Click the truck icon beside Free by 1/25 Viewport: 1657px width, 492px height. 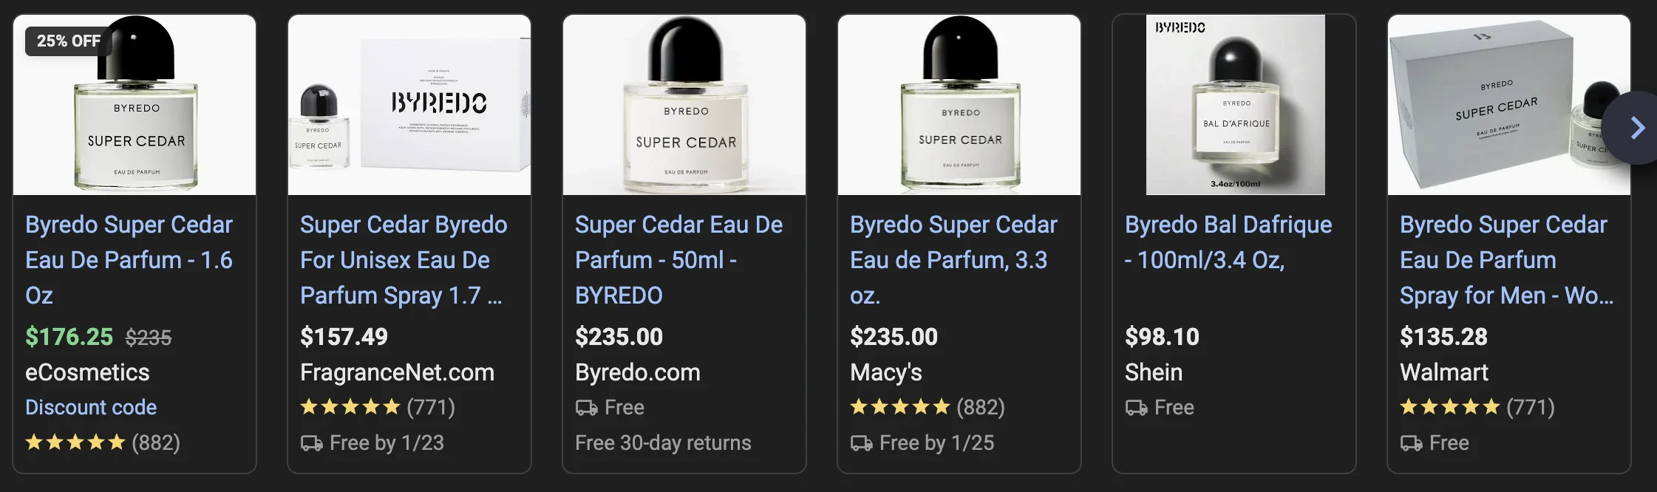pos(861,443)
